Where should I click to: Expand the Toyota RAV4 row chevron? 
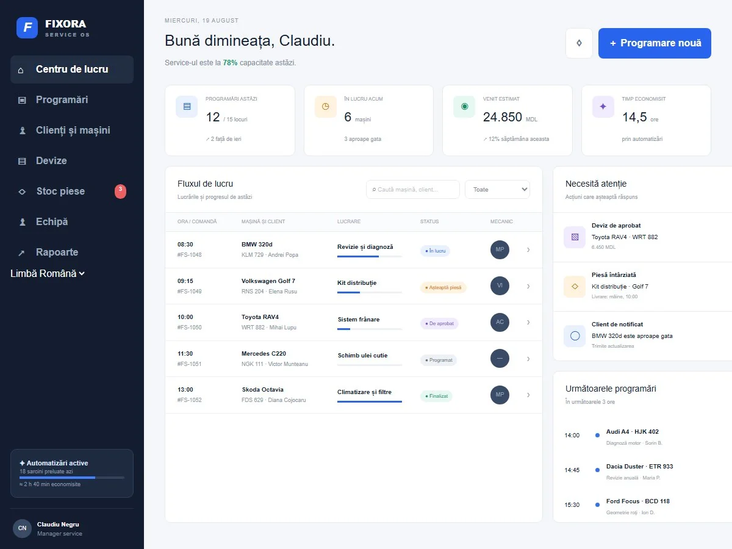tap(528, 322)
